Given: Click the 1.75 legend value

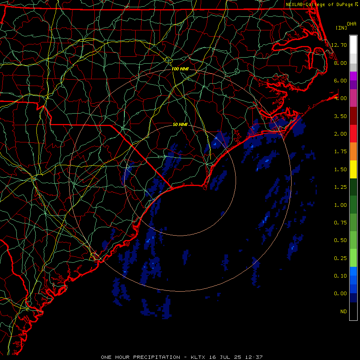Looking at the screenshot, I should point(340,152).
